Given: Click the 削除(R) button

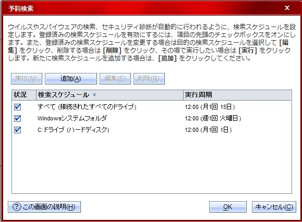Looking at the screenshot, I should point(149,79).
